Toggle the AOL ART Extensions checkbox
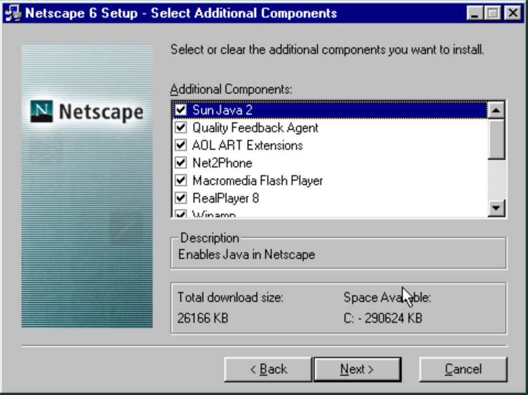This screenshot has width=528, height=395. pos(181,145)
